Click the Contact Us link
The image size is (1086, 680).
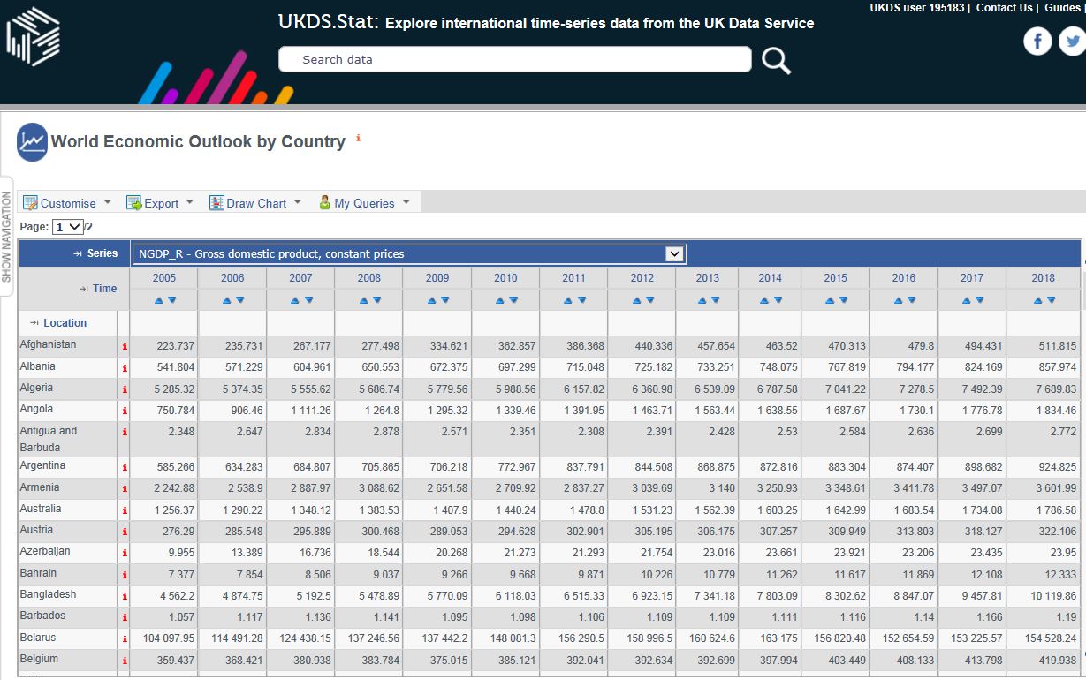1004,8
